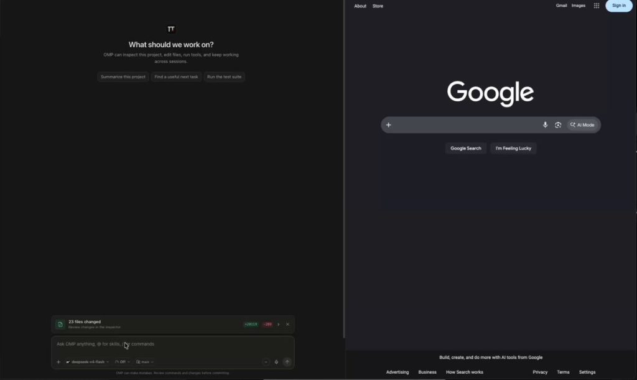This screenshot has height=380, width=637.
Task: Open the Gmail link
Action: coord(562,6)
